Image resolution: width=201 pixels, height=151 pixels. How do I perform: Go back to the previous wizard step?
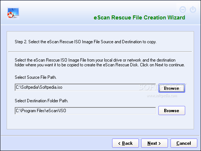(x=125, y=143)
